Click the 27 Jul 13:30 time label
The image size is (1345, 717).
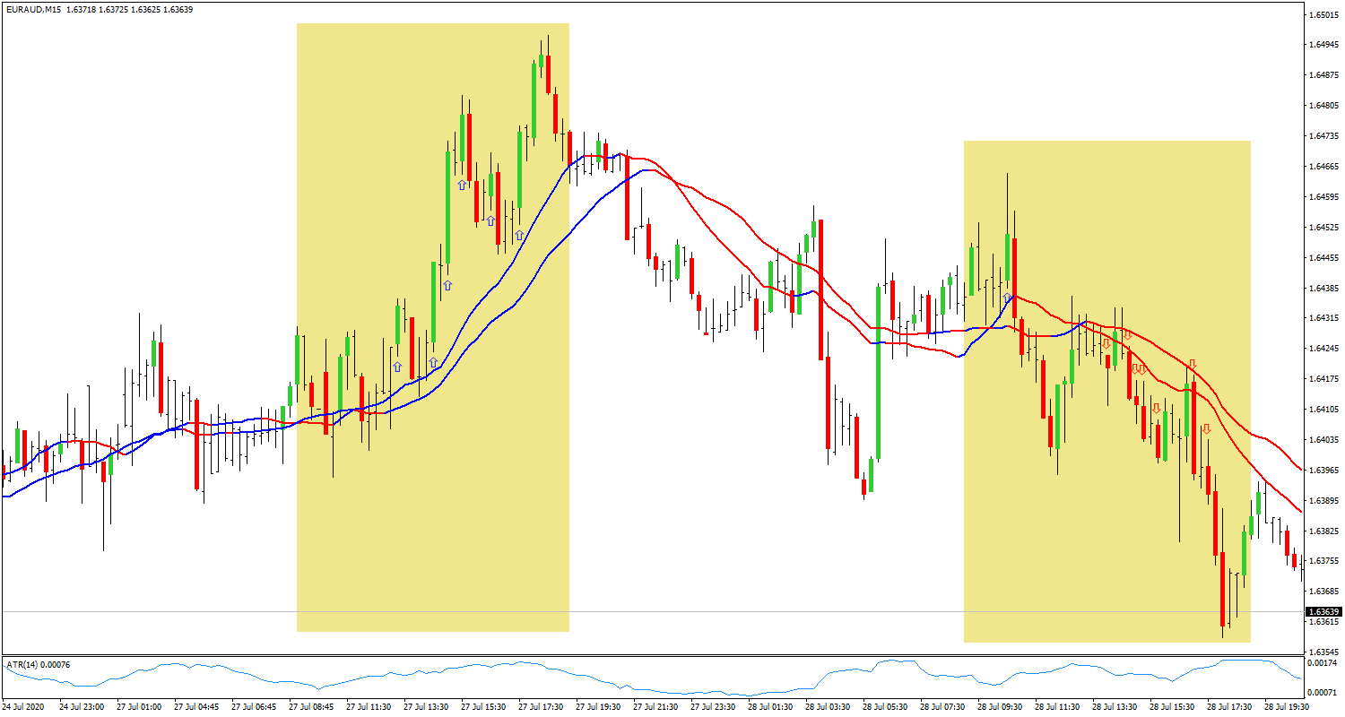pyautogui.click(x=427, y=707)
